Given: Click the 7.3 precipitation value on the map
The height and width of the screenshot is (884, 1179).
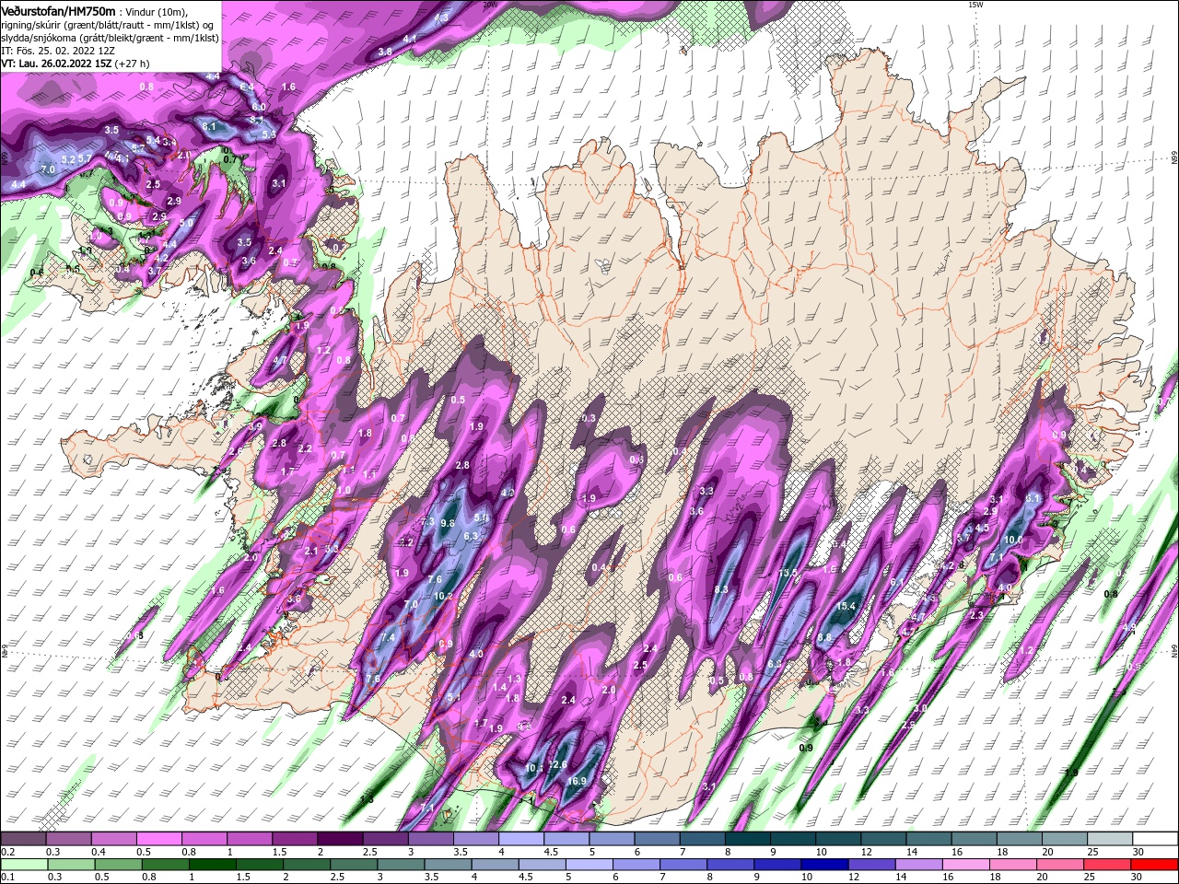Looking at the screenshot, I should (x=427, y=522).
